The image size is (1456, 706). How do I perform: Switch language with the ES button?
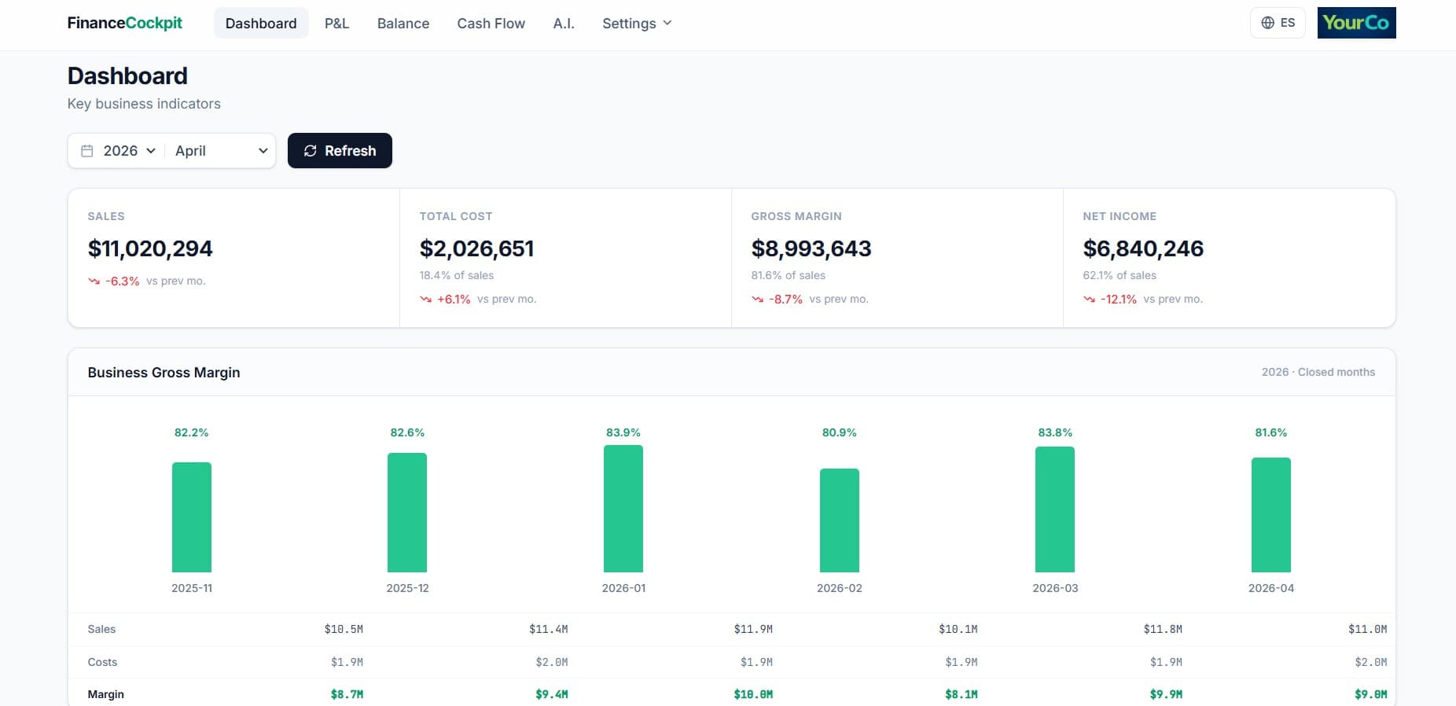point(1278,23)
